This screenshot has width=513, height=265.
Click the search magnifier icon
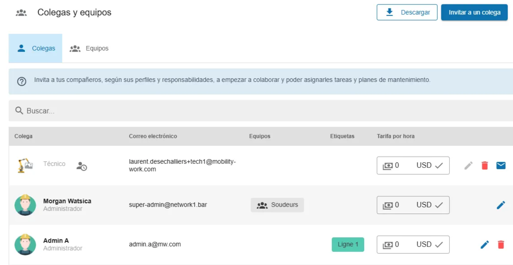pos(19,111)
